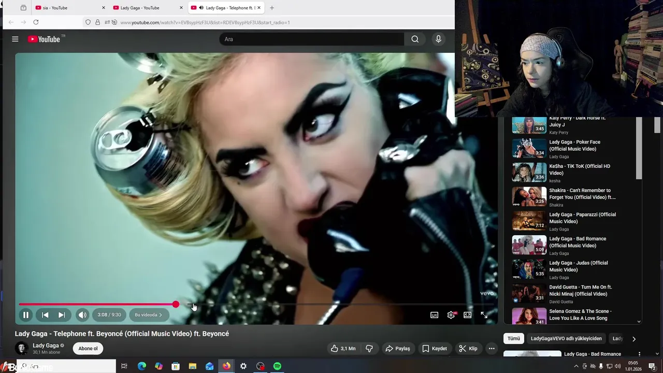Open options for recommended 'Bad Romance' video
This screenshot has width=663, height=373.
pos(639,354)
